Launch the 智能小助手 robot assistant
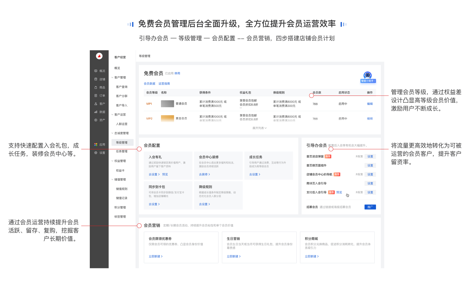Image resolution: width=474 pixels, height=298 pixels. [x=368, y=77]
